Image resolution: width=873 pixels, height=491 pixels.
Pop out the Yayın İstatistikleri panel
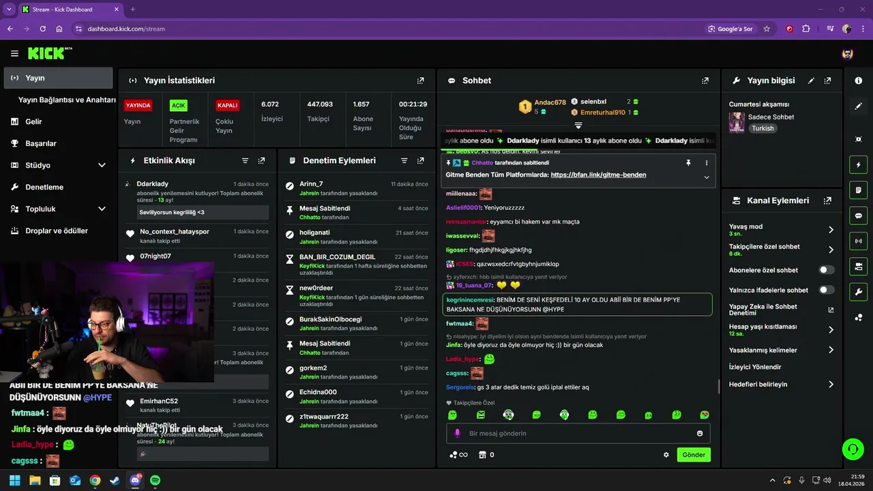click(421, 80)
